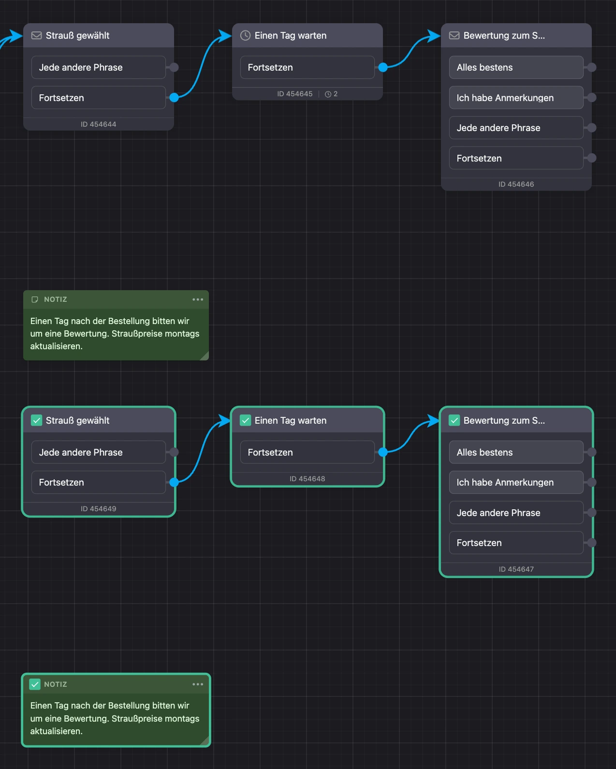Click the note icon in the unselected NOTIZ header
This screenshot has height=769, width=616.
click(35, 299)
